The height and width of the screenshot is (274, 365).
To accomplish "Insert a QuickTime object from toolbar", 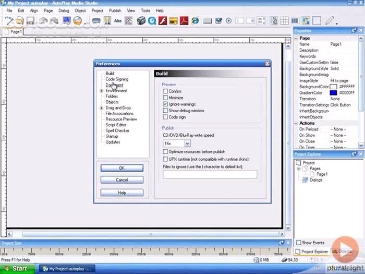I will (x=152, y=21).
